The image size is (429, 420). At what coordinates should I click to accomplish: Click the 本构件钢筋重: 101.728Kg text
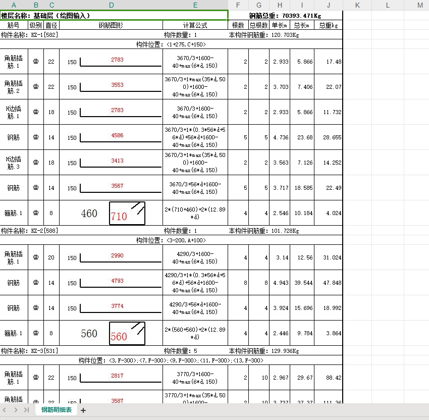click(x=264, y=231)
